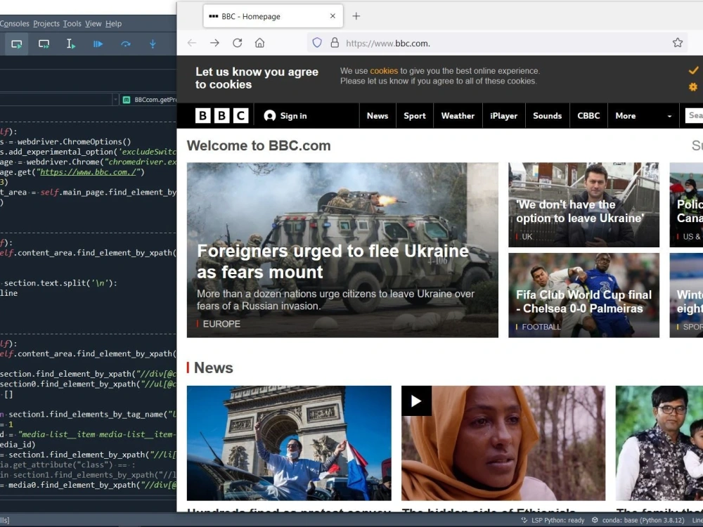Bookmark this page with the star
The width and height of the screenshot is (703, 527).
(678, 43)
